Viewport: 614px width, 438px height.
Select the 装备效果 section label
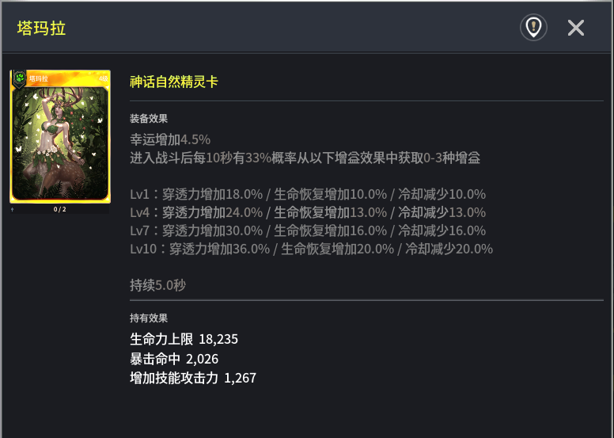click(x=149, y=119)
